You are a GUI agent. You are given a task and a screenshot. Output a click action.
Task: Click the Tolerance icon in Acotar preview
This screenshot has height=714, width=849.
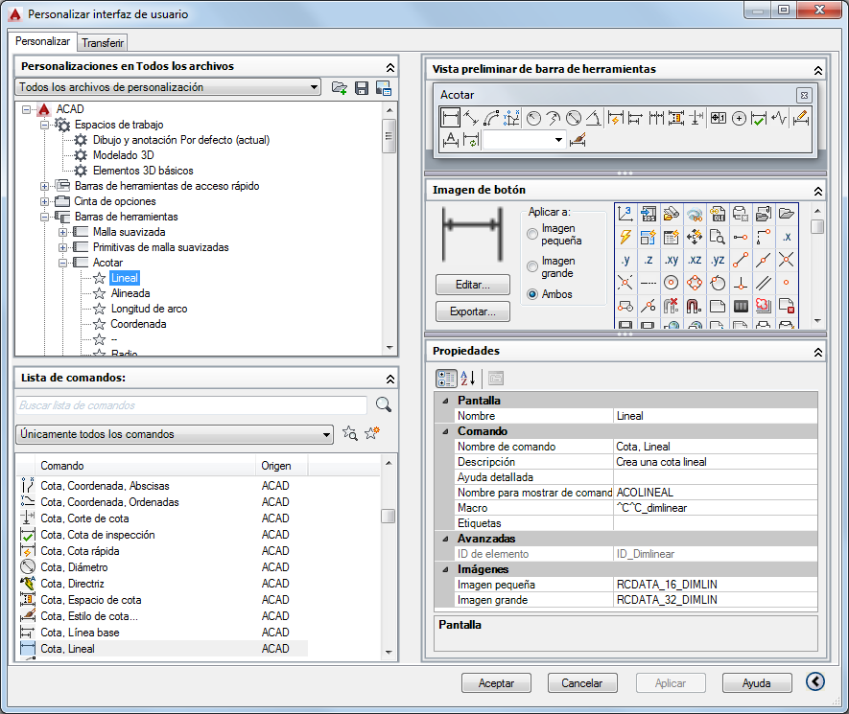(x=719, y=117)
